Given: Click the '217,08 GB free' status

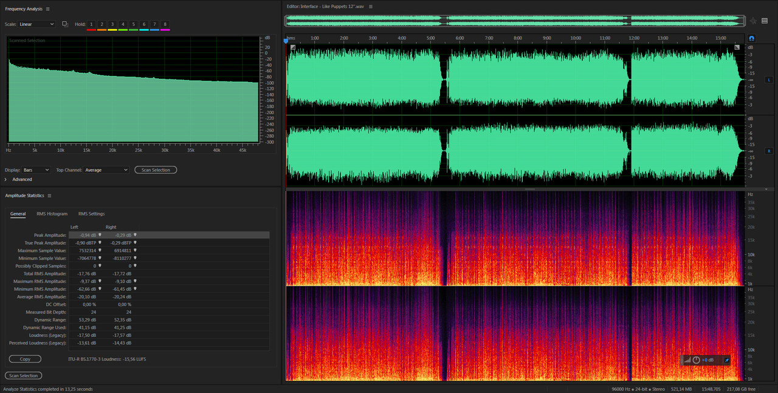Looking at the screenshot, I should click(742, 389).
